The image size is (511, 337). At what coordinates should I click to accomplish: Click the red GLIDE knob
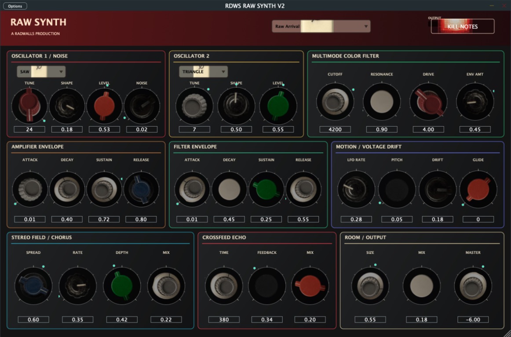478,189
